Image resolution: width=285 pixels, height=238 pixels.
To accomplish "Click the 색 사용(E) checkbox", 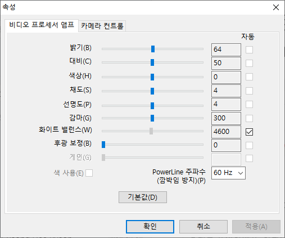I will coord(89,173).
